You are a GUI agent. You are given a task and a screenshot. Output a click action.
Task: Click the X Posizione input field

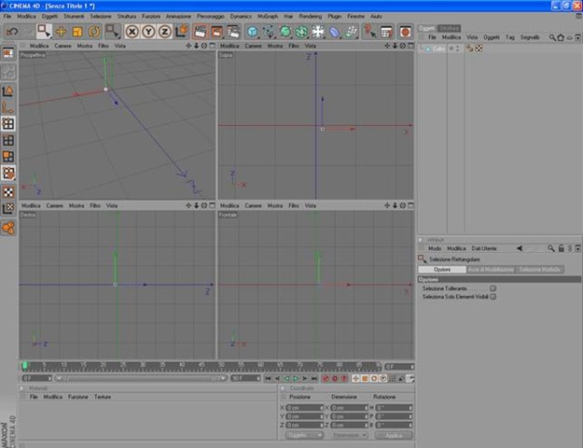304,408
